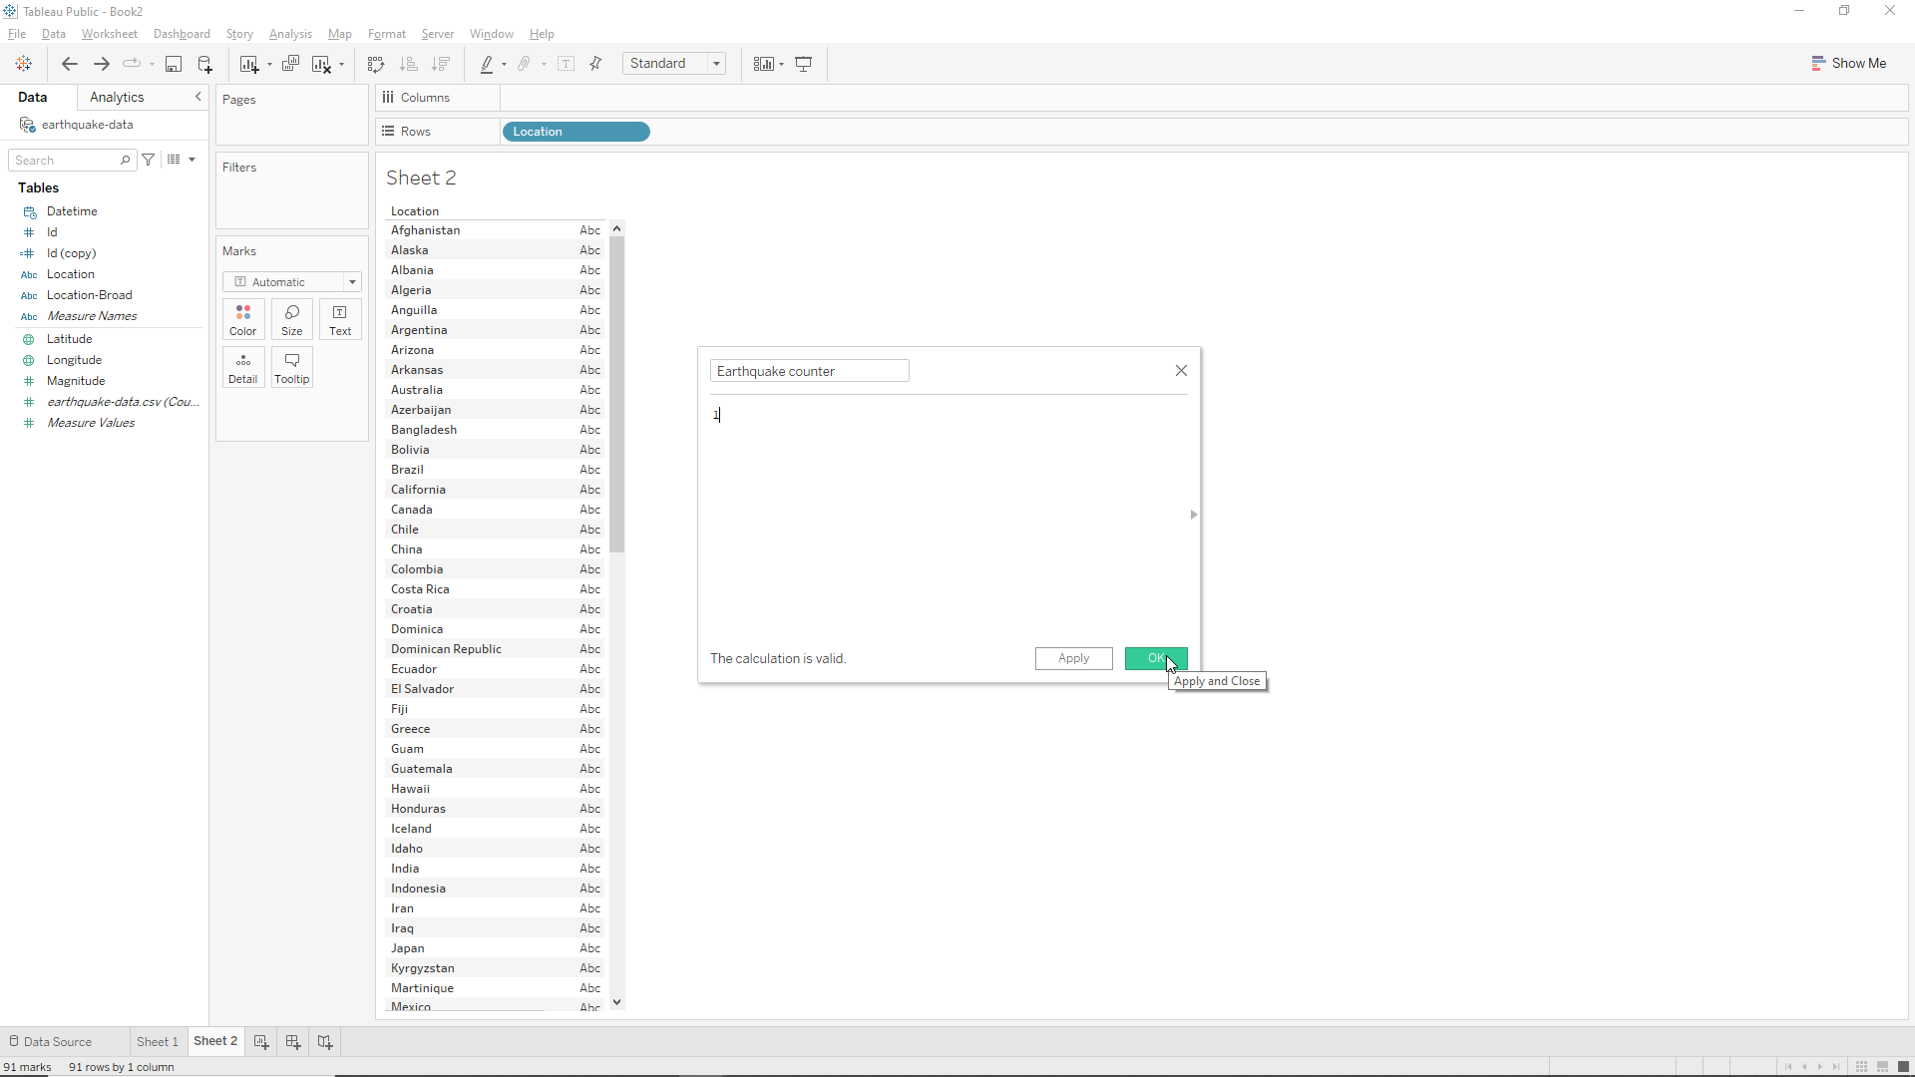The image size is (1915, 1077).
Task: Click the new worksheet tab icon at bottom
Action: [x=261, y=1041]
